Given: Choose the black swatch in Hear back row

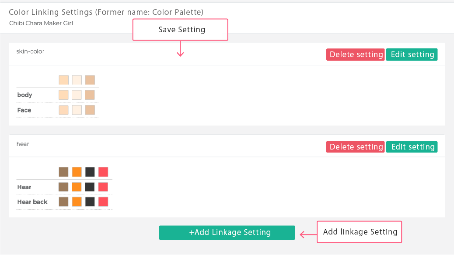Looking at the screenshot, I should 90,202.
